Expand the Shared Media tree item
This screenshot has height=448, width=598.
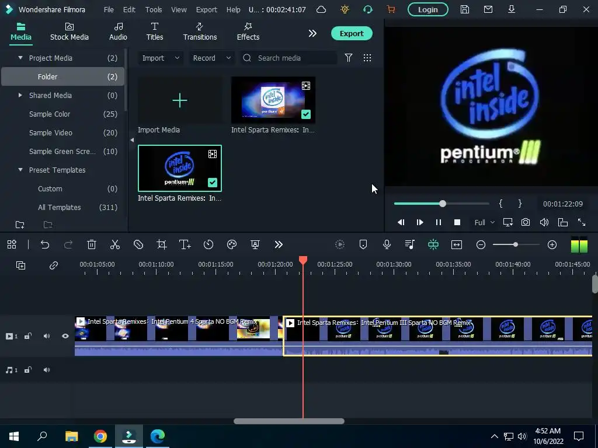[x=20, y=95]
